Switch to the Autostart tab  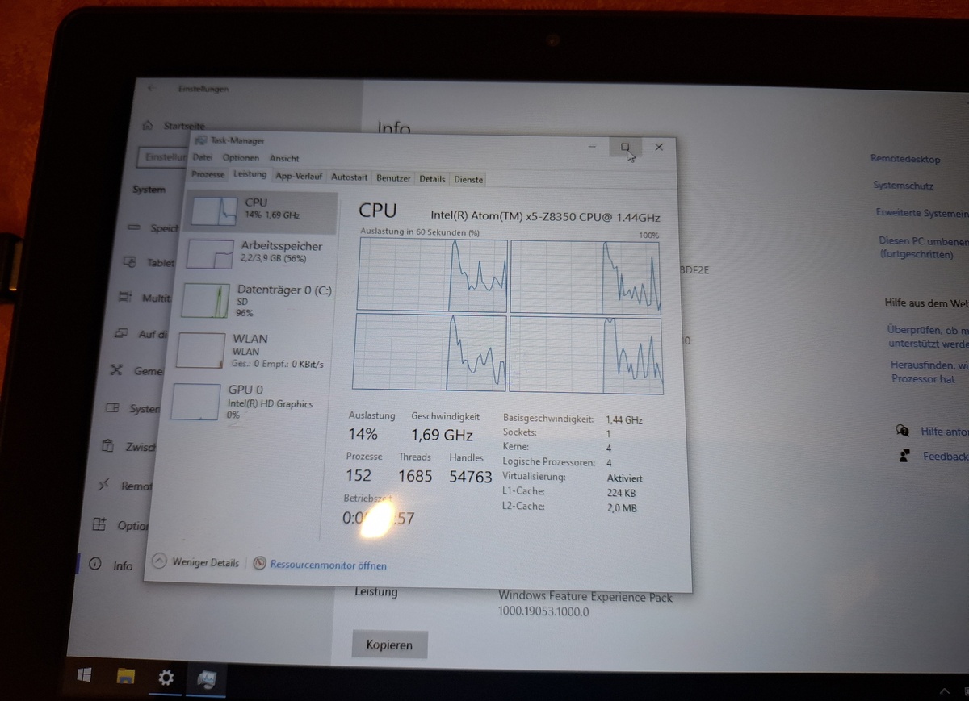[x=349, y=177]
